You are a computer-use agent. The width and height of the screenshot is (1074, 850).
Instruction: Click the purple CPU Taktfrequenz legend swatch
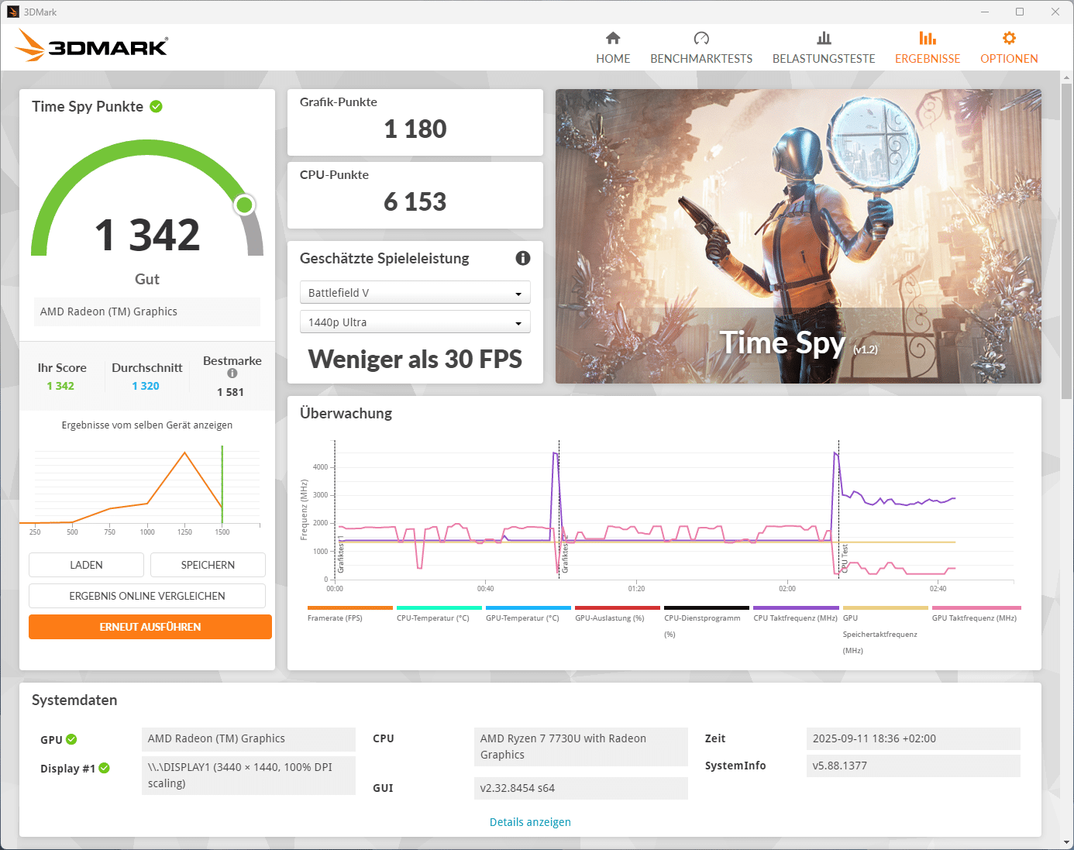tap(796, 608)
